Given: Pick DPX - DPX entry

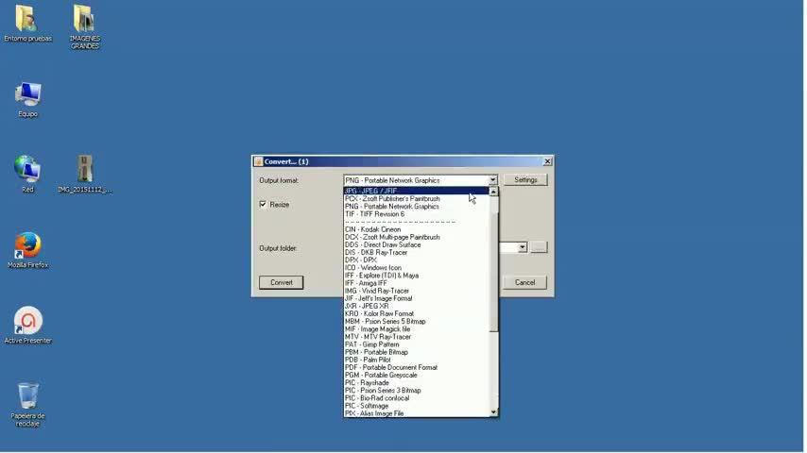Looking at the screenshot, I should [x=417, y=260].
